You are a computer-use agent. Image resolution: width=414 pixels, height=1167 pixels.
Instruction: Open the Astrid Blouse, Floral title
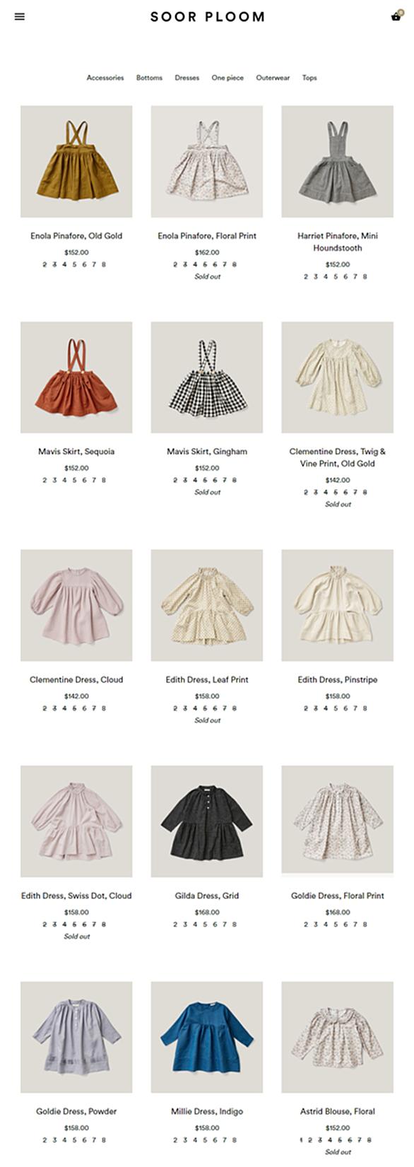click(338, 1111)
